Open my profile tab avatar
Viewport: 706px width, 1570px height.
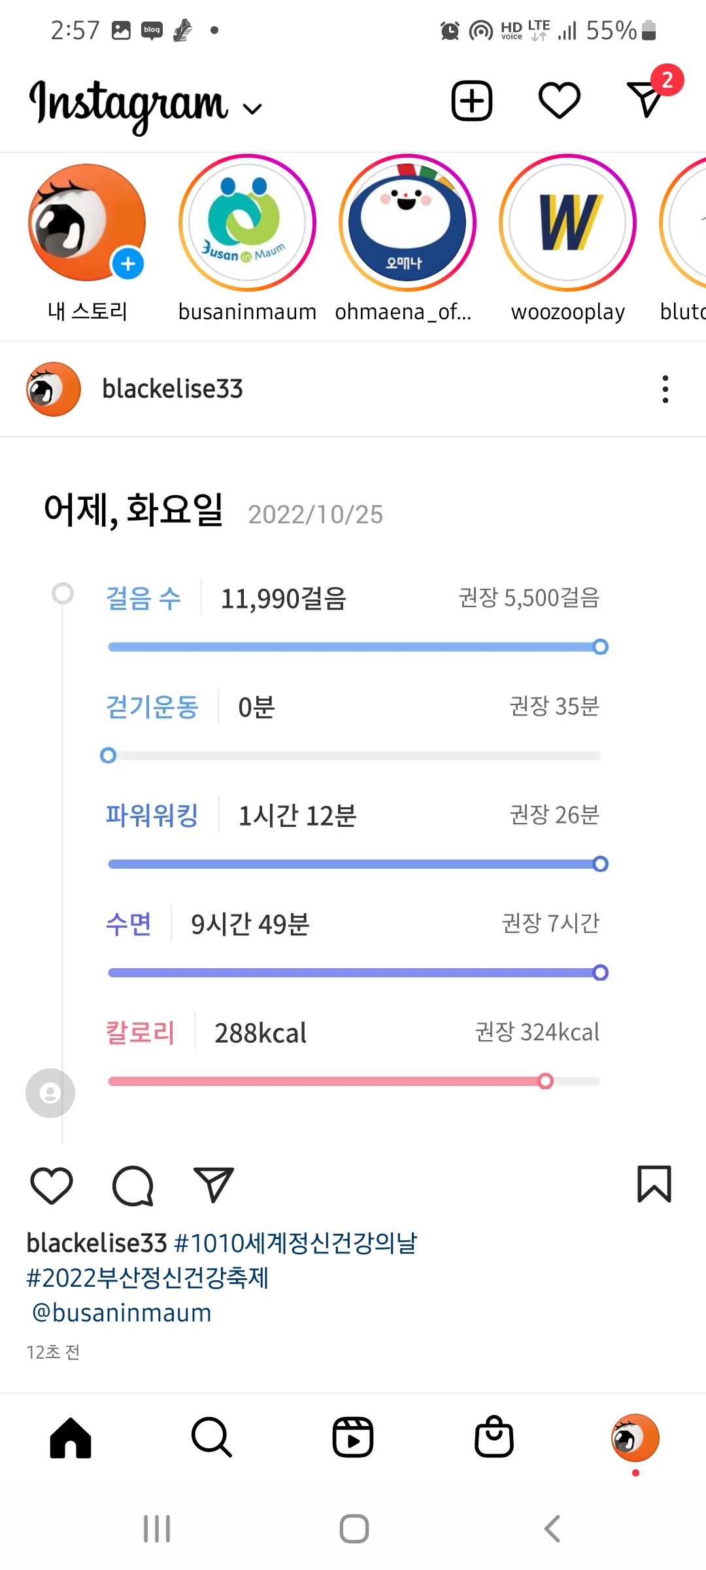click(635, 1438)
